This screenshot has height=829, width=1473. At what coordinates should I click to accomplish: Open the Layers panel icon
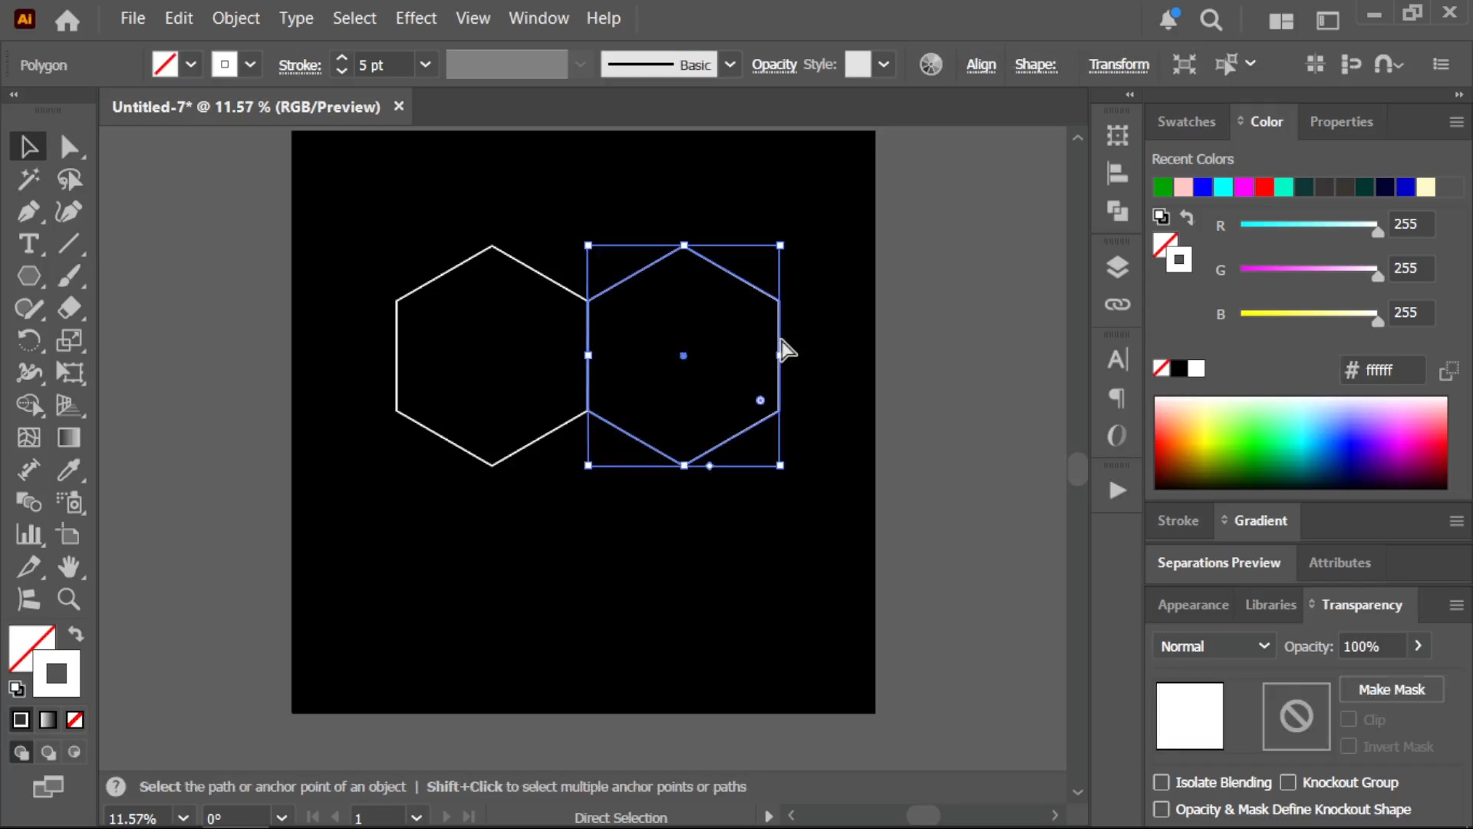click(1117, 267)
